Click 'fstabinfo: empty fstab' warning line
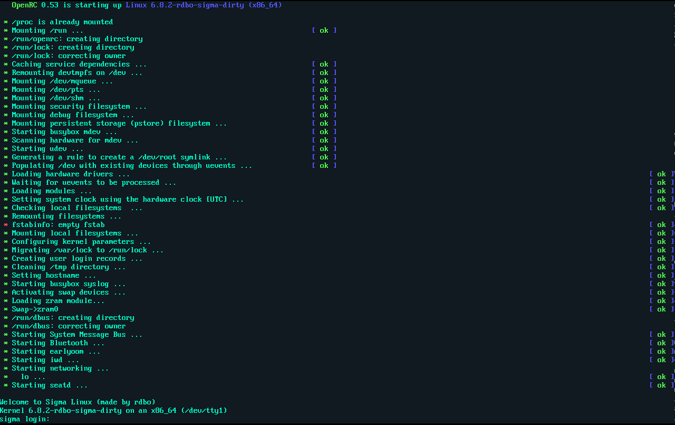675x425 pixels. coord(58,225)
